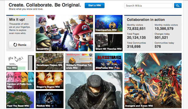Image resolution: width=188 pixels, height=109 pixels.
Task: Open the Dragon's Dogma Wiki tile
Action: [50, 80]
